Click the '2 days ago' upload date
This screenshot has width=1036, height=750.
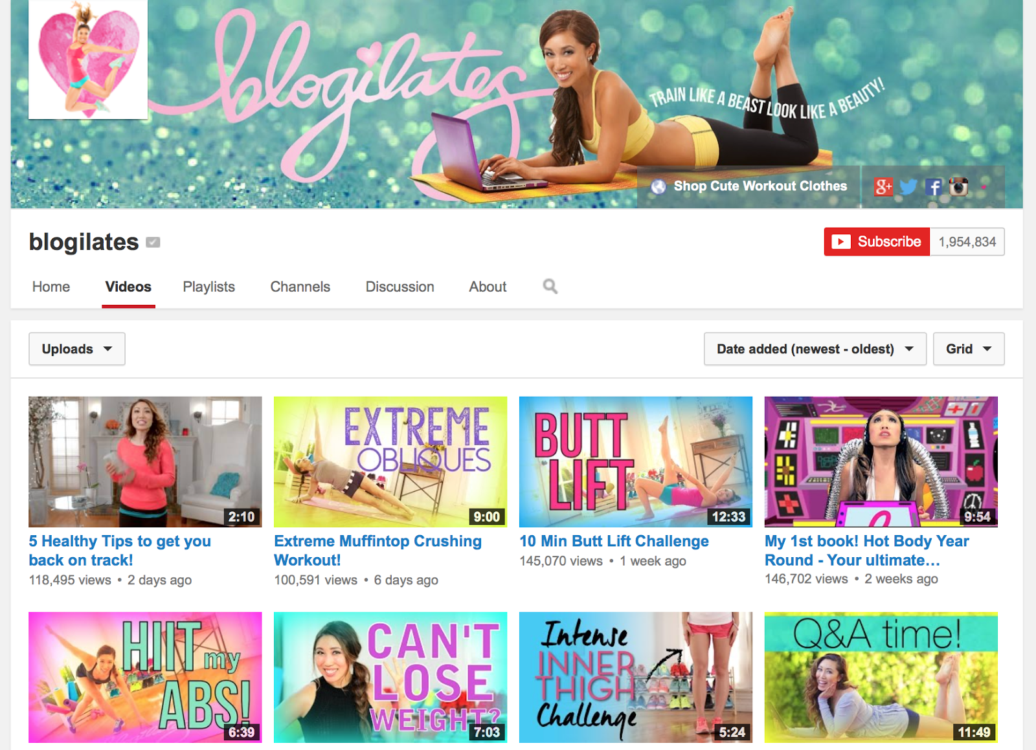pos(159,580)
